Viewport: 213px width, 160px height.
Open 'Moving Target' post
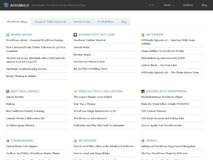(82, 55)
